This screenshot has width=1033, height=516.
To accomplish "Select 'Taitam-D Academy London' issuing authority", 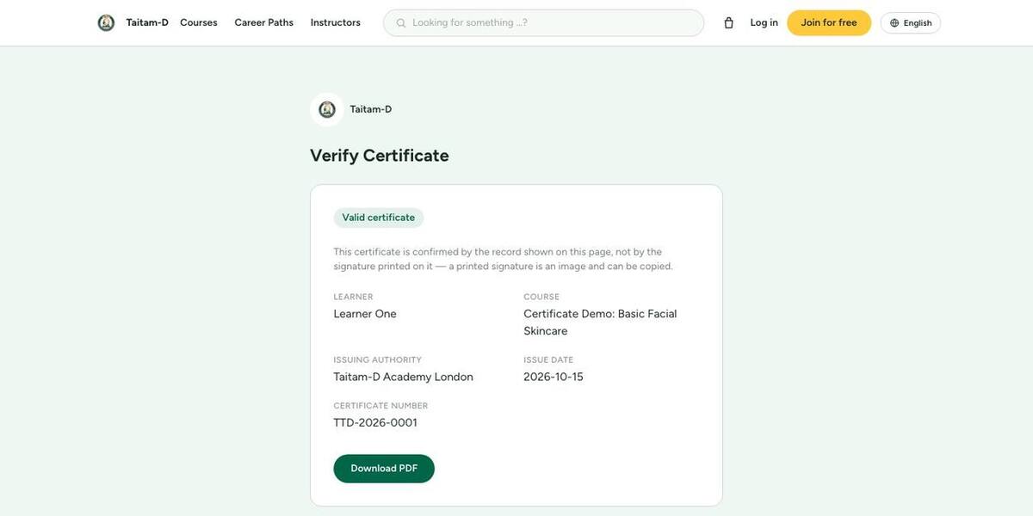I will click(404, 377).
